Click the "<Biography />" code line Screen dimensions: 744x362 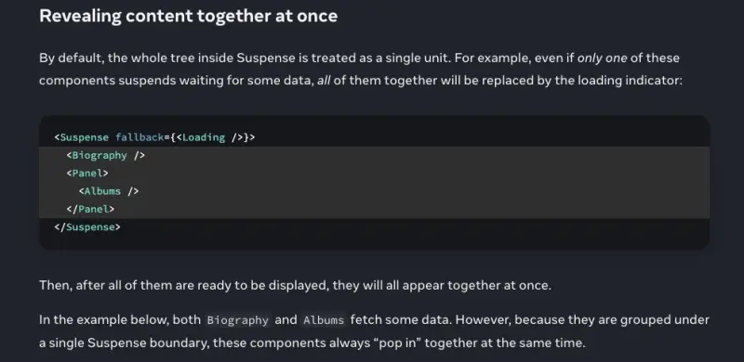pyautogui.click(x=106, y=155)
